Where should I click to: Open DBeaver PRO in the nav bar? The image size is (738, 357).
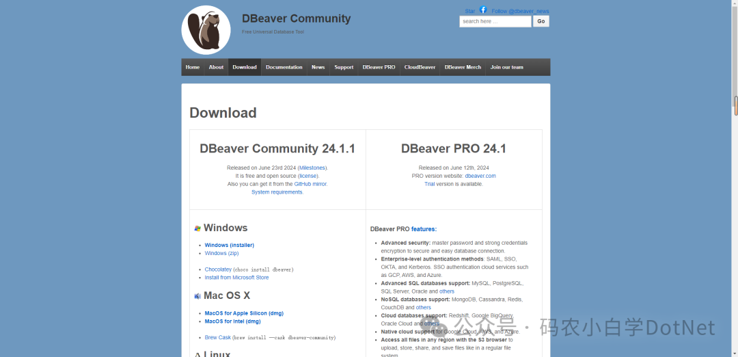point(379,67)
